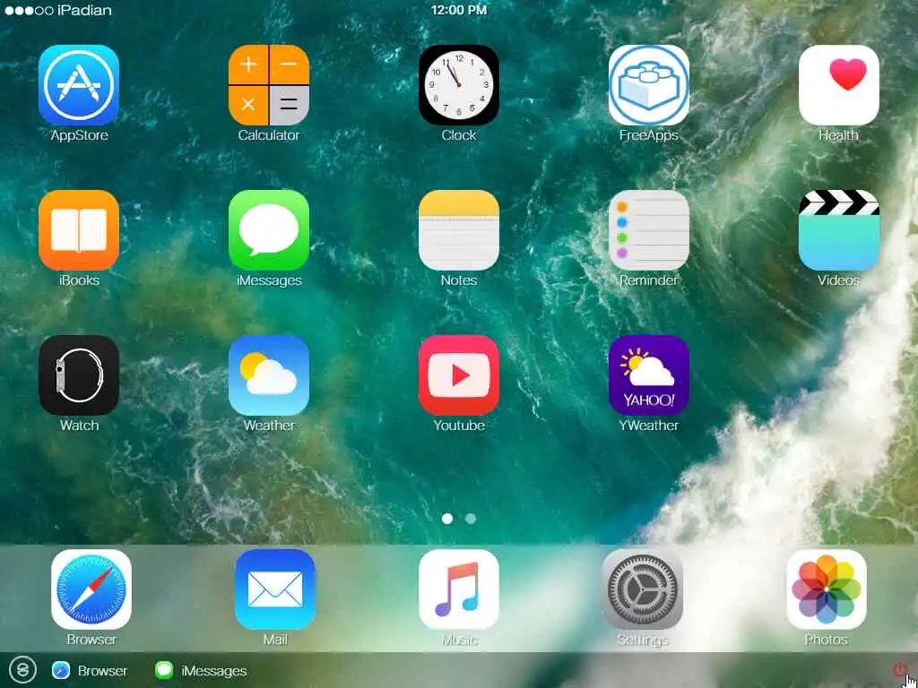Click the iPadian carrier text
Image resolution: width=918 pixels, height=688 pixels.
tap(84, 10)
